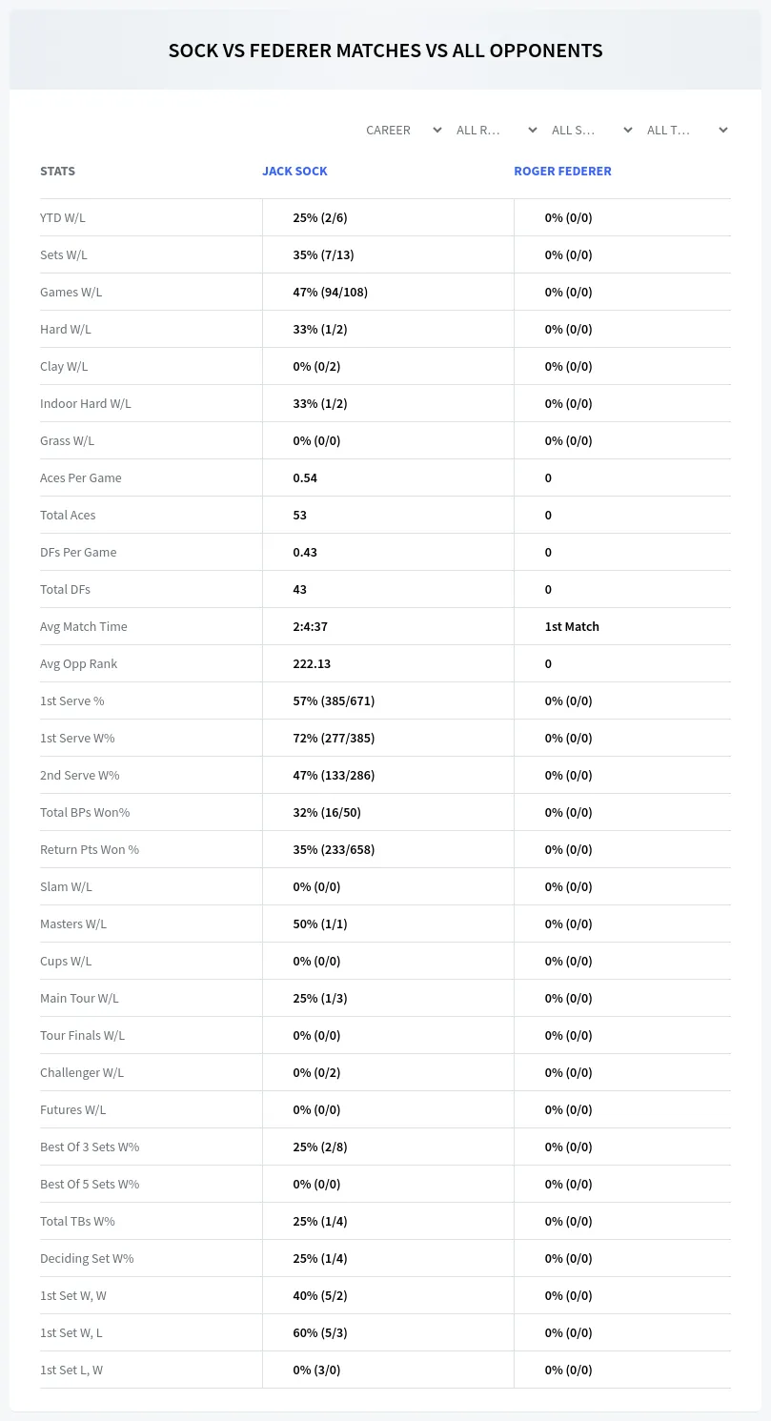This screenshot has height=1421, width=771.
Task: Open the ALL S… surfaces dropdown
Action: pos(593,130)
